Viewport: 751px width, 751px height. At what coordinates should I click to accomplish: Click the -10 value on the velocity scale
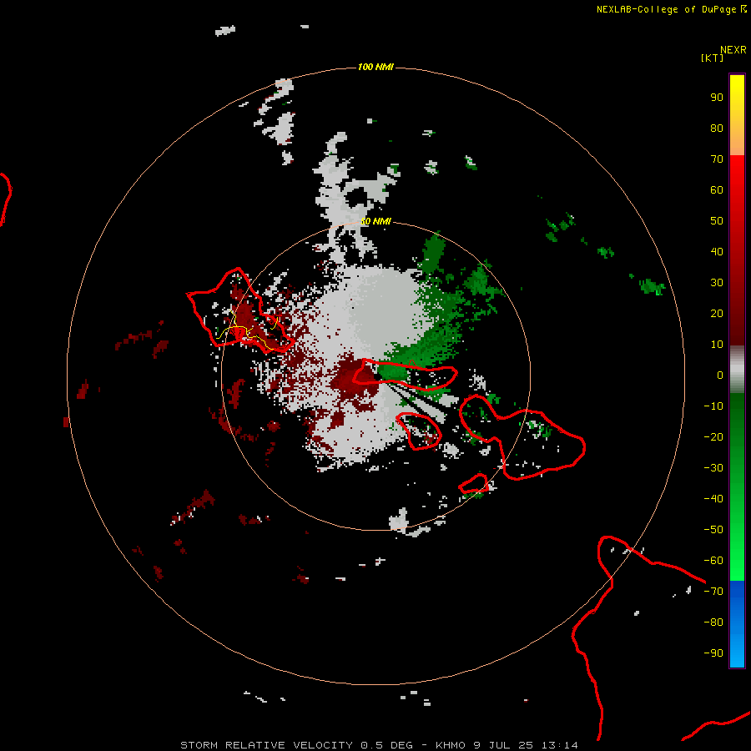click(x=713, y=406)
